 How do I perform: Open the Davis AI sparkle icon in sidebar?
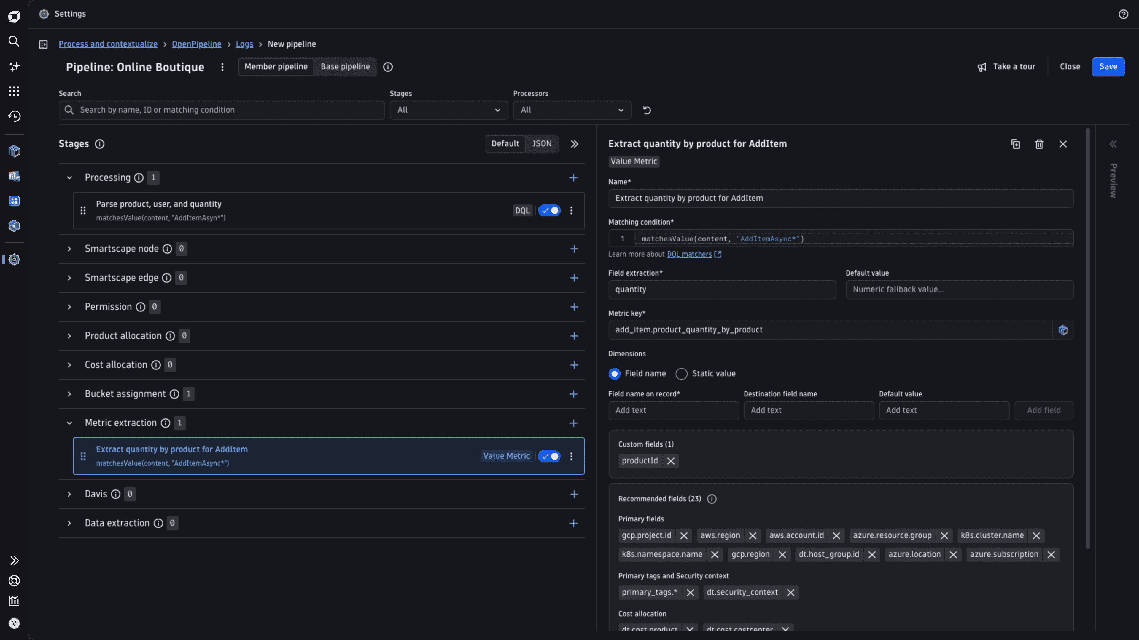[x=14, y=66]
